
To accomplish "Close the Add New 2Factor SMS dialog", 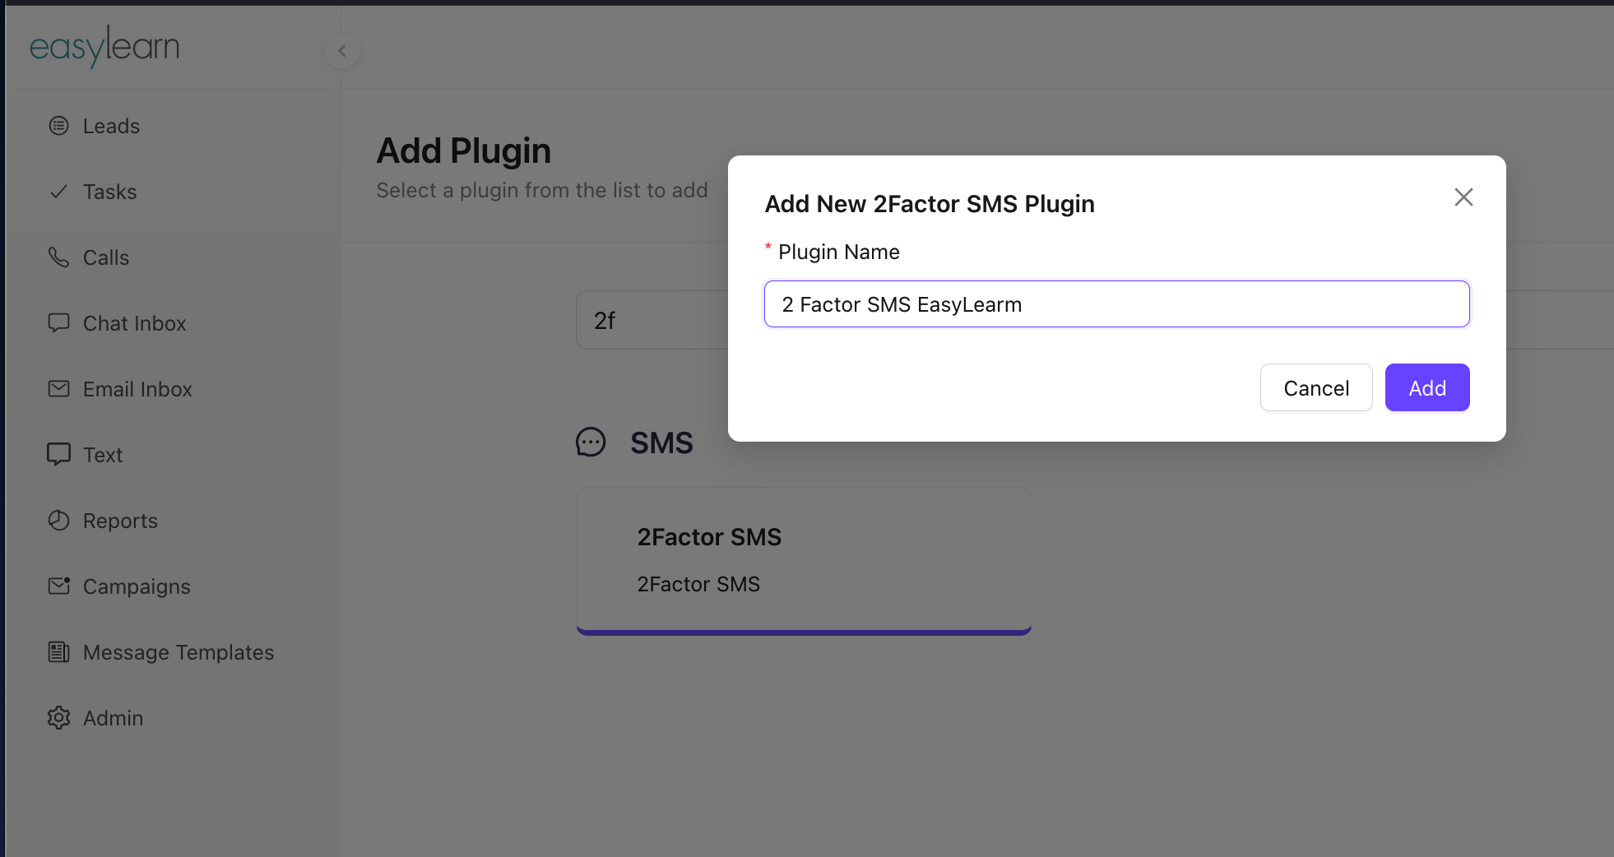I will pyautogui.click(x=1463, y=197).
